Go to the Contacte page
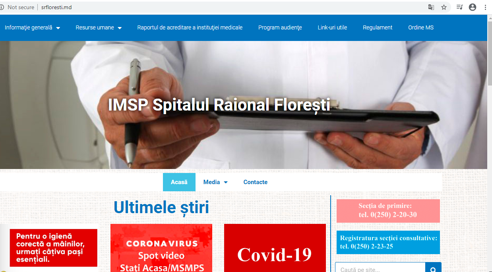 [255, 182]
